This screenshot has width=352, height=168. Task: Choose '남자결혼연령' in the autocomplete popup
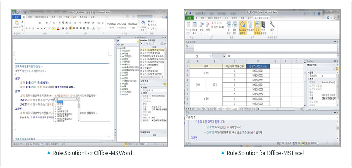click(63, 111)
